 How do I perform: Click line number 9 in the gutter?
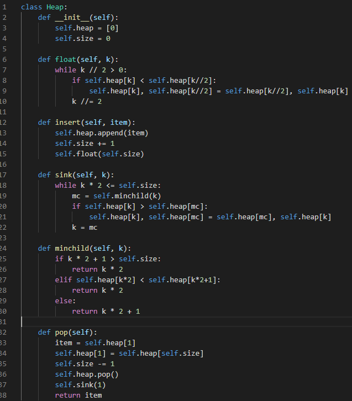coord(4,91)
